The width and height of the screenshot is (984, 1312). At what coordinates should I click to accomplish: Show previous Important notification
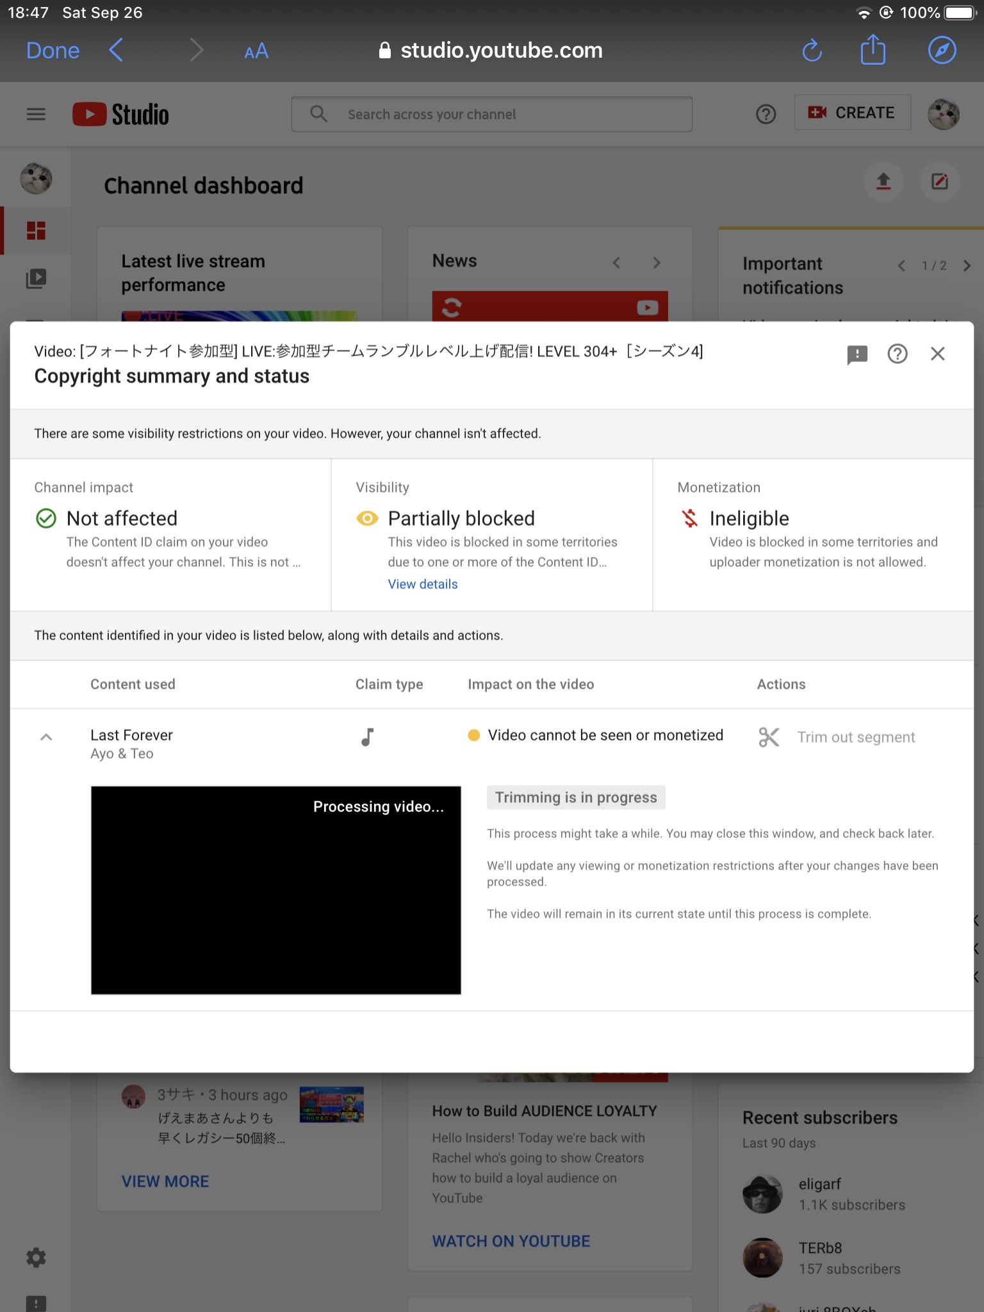coord(901,266)
